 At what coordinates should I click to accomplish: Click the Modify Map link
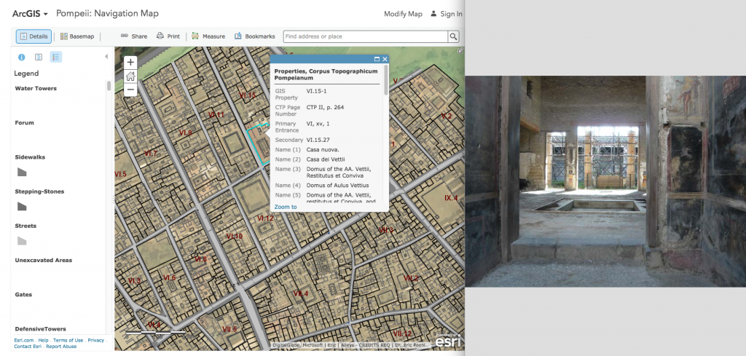tap(403, 14)
